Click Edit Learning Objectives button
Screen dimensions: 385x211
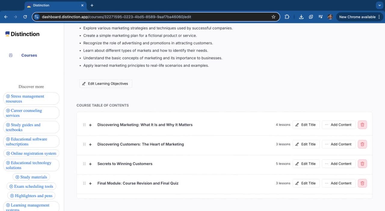pos(106,84)
